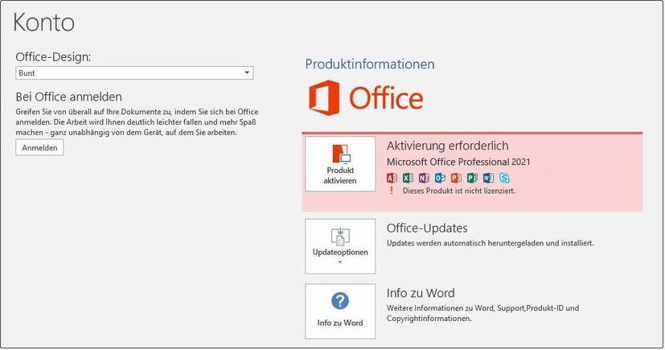Click the update download document icon

(340, 237)
